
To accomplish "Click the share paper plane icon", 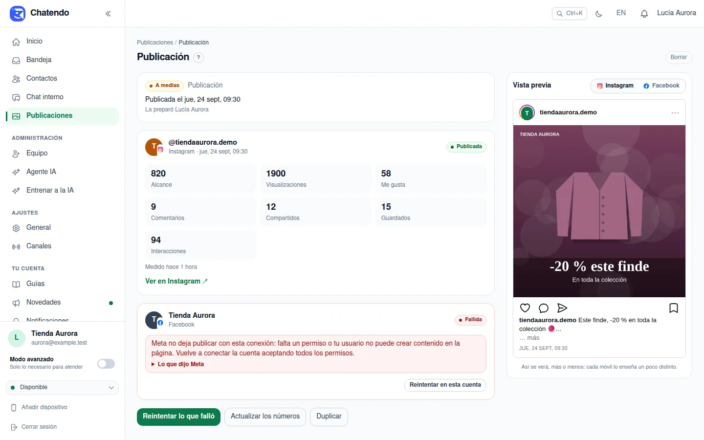I will point(562,308).
